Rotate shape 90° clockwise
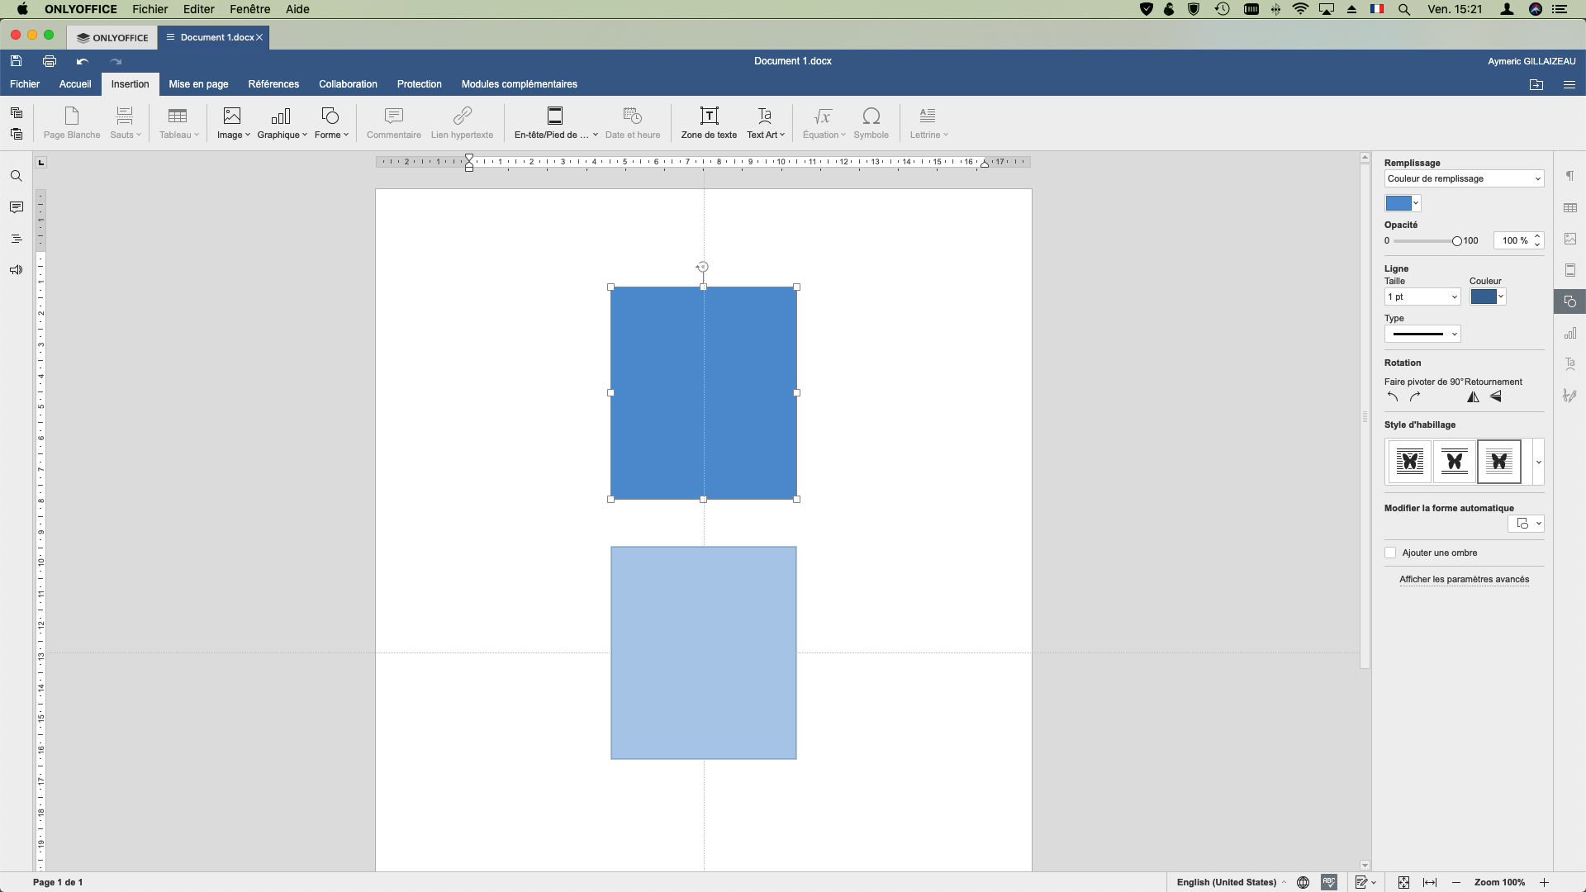 pos(1415,397)
